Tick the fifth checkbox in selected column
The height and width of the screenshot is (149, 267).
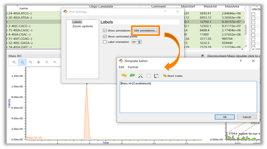click(253, 31)
